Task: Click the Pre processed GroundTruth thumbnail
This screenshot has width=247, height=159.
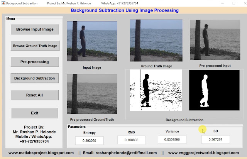Action: tap(92, 94)
